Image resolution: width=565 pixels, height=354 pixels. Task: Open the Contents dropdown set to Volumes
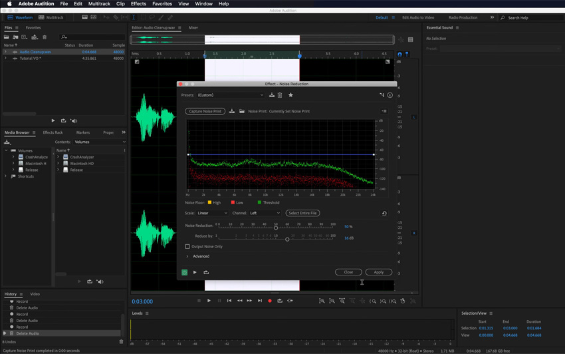(x=100, y=142)
